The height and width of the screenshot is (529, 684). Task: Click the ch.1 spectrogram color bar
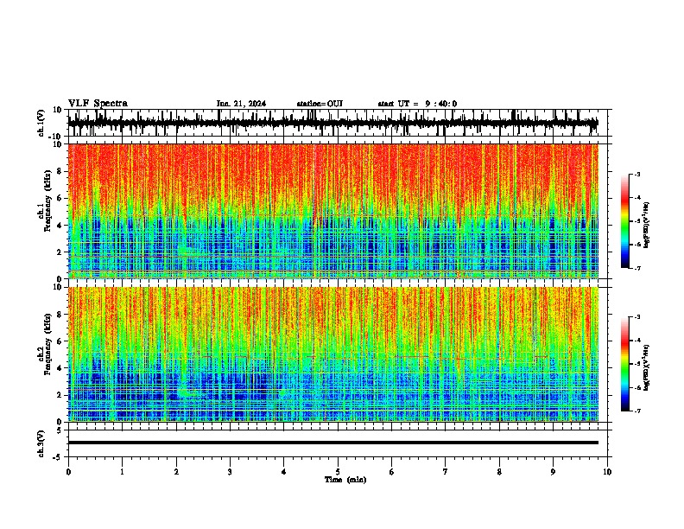pos(624,221)
